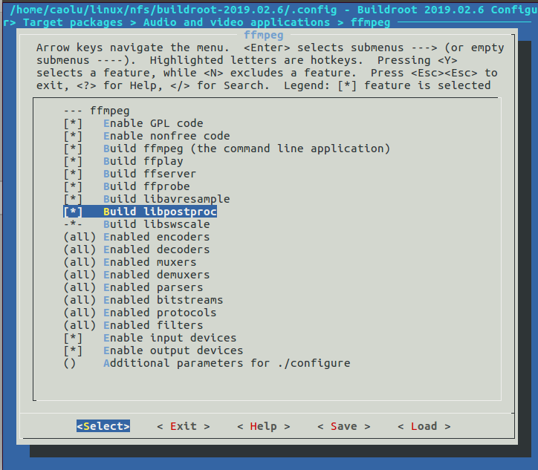Click the Load button

coord(424,426)
